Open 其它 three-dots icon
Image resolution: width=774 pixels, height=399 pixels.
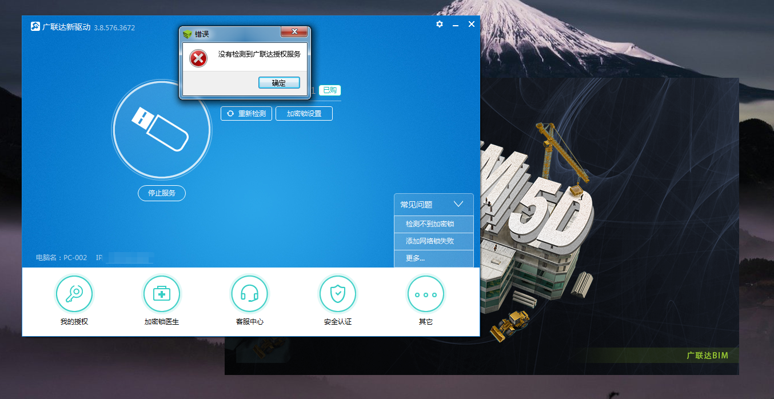pos(426,294)
